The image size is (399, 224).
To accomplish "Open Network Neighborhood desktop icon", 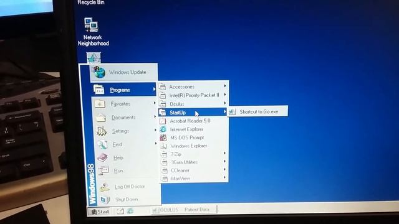I will 93,32.
